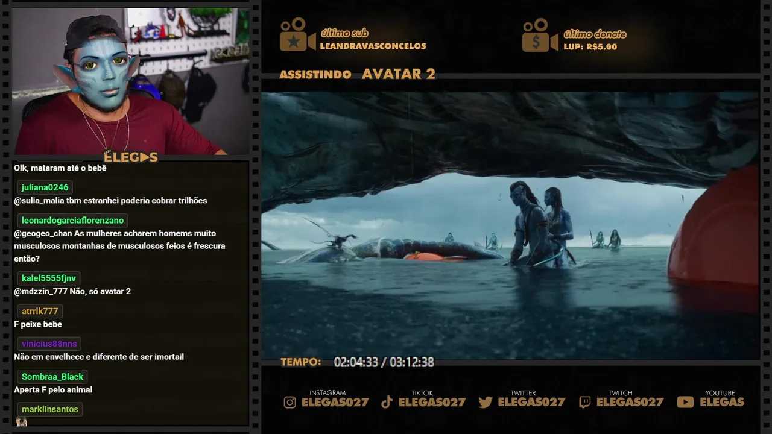Click the último donate dollar camera icon
The width and height of the screenshot is (772, 434).
(x=540, y=35)
